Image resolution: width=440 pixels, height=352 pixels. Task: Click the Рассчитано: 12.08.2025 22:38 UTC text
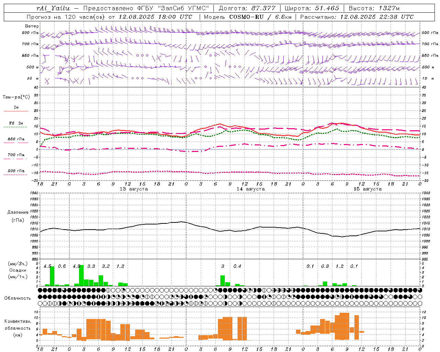click(357, 17)
